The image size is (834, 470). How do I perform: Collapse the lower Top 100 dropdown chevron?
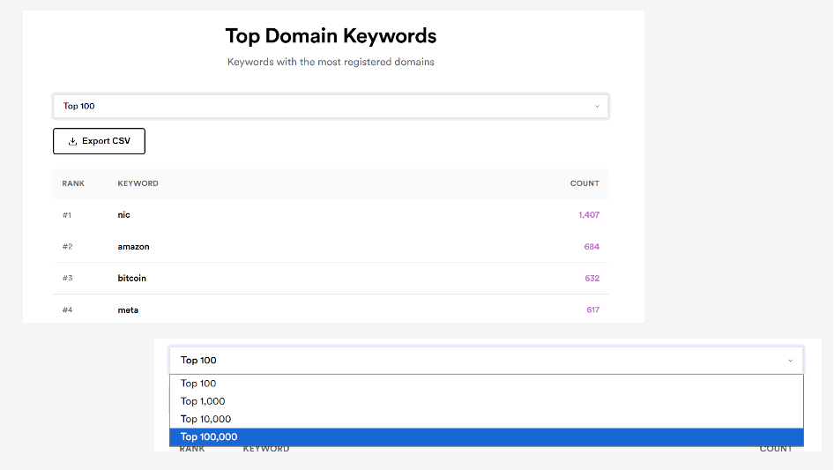click(x=791, y=361)
